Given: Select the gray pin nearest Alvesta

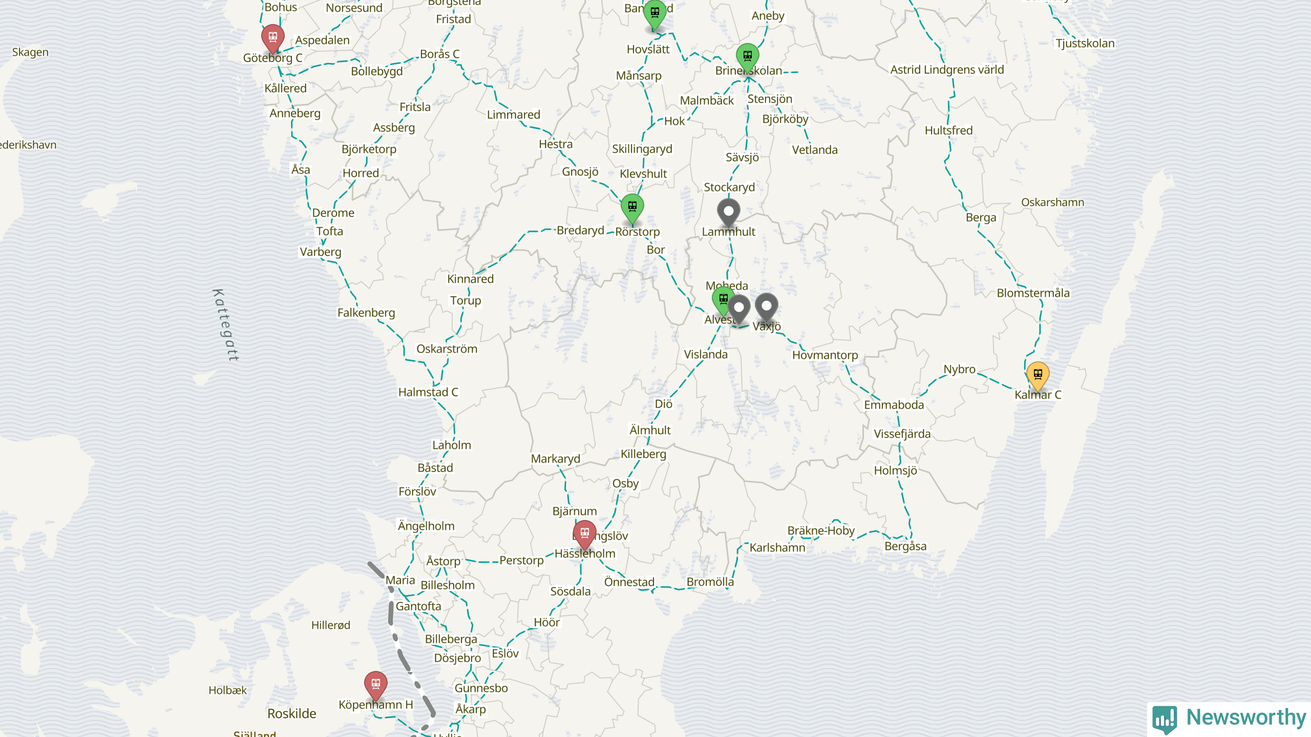Looking at the screenshot, I should [739, 309].
